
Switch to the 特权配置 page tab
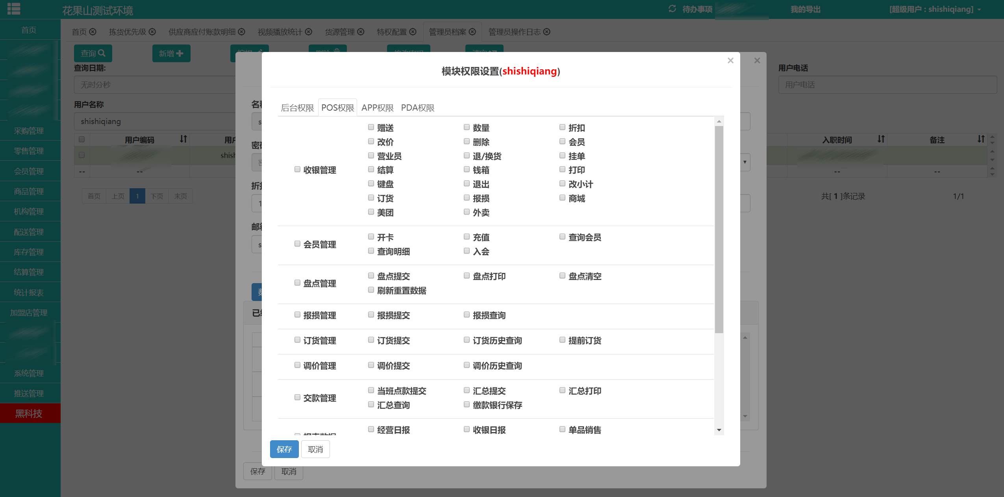pos(391,32)
